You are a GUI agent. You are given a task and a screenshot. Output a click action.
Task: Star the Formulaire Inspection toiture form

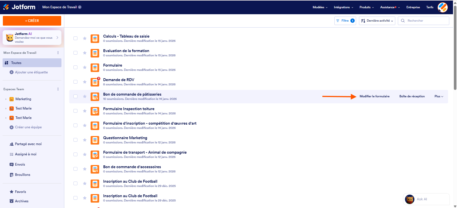85,111
